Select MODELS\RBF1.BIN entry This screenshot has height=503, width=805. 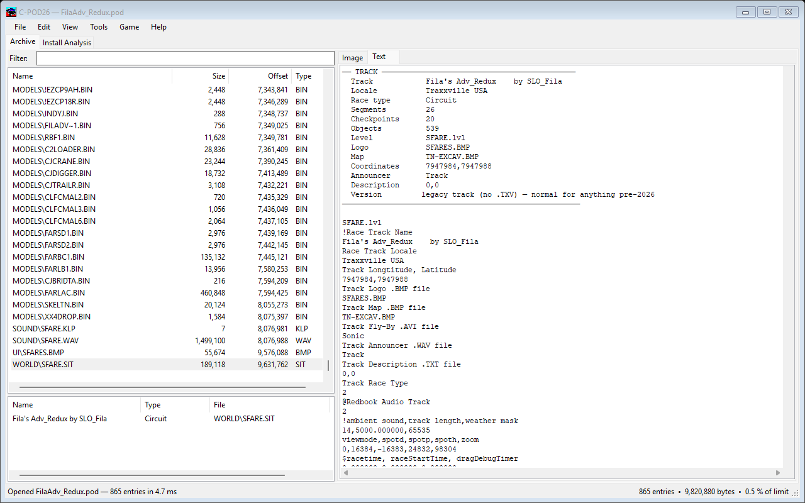coord(166,138)
